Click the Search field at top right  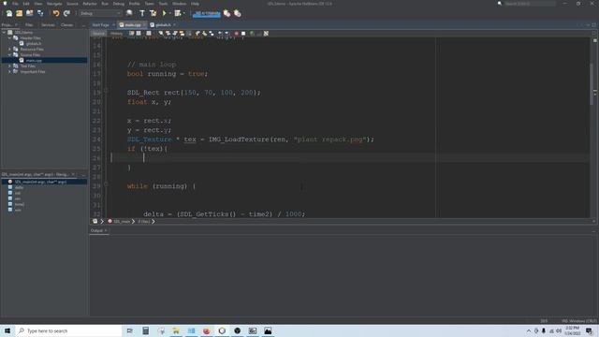[x=530, y=4]
